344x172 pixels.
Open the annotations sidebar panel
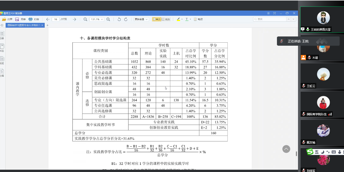click(2, 73)
